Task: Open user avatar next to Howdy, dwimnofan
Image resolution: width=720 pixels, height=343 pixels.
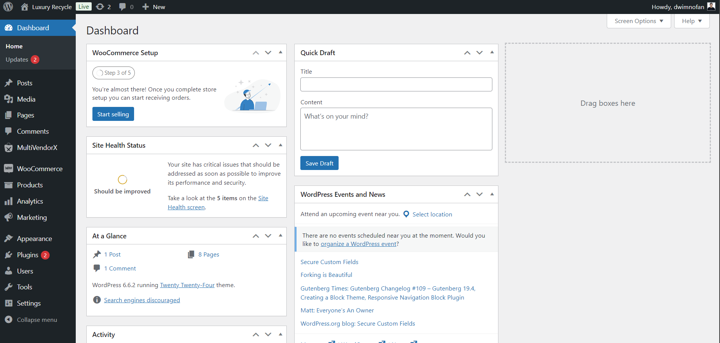Action: point(711,6)
